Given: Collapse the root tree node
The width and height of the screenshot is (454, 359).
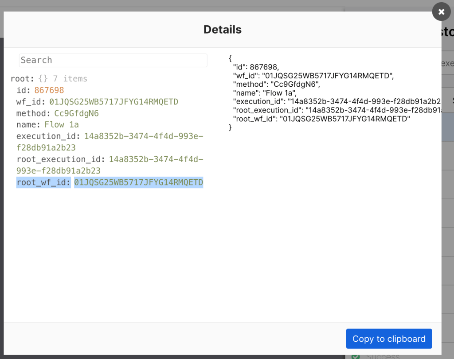Looking at the screenshot, I should coord(22,79).
